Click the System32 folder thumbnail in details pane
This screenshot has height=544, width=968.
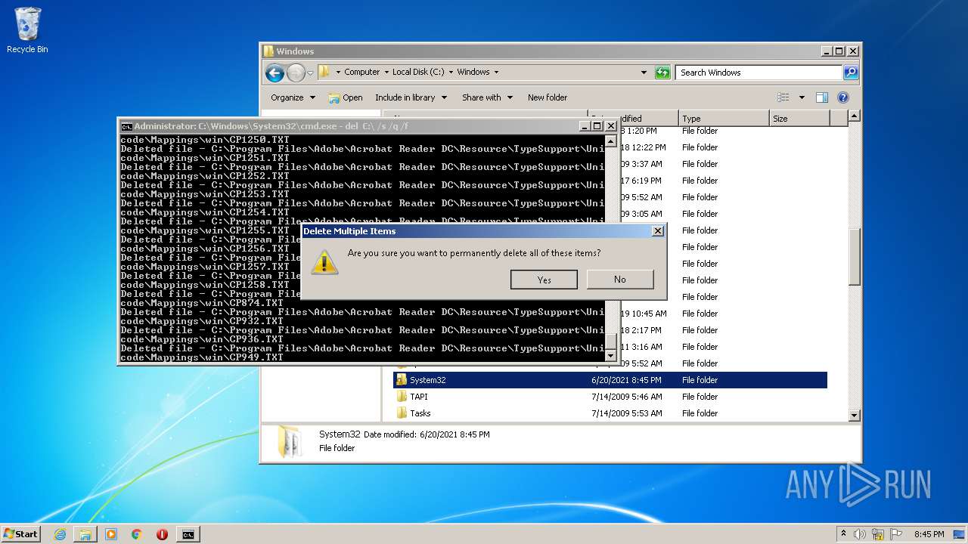pyautogui.click(x=290, y=442)
